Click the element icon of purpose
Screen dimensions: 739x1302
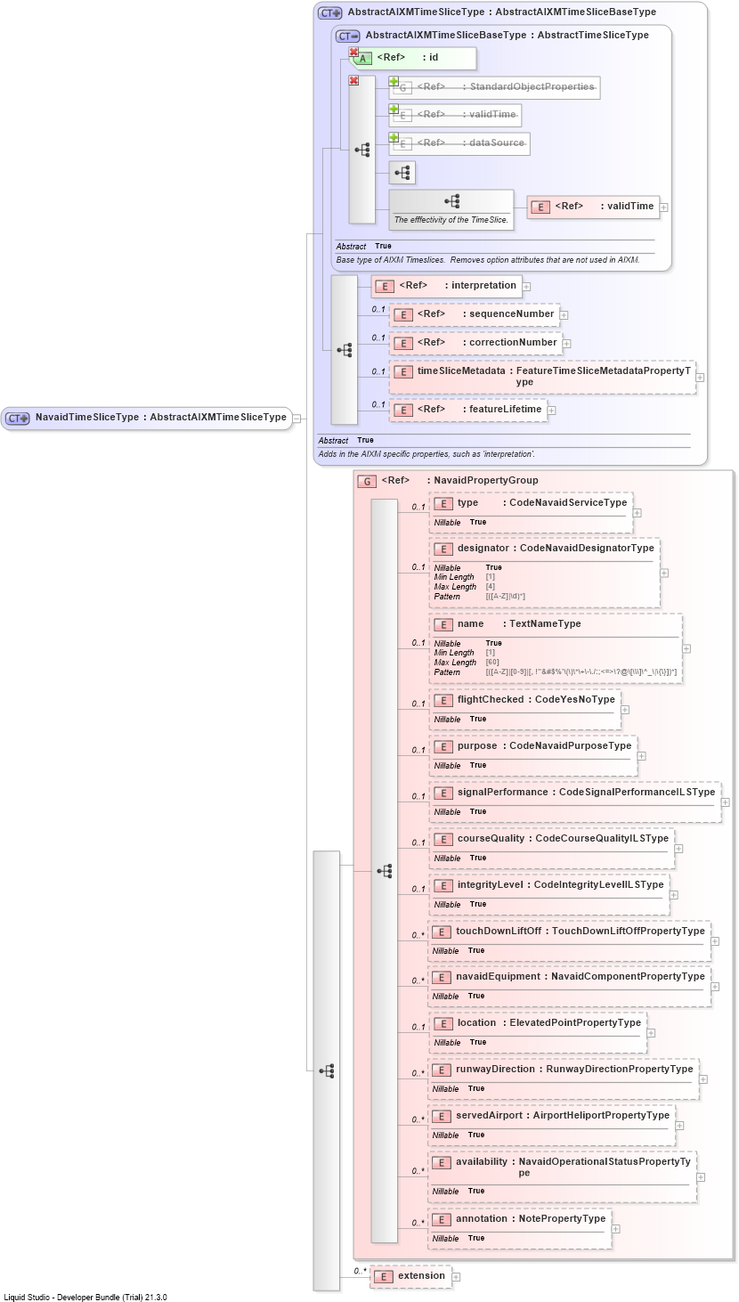point(443,746)
